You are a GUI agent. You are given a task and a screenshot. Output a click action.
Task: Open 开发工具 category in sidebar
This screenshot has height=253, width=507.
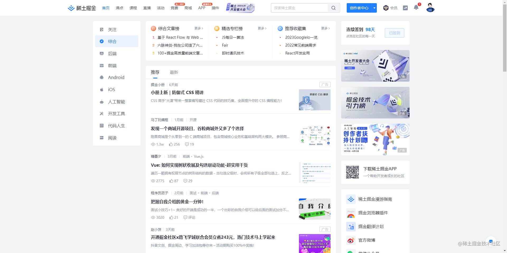click(x=117, y=113)
